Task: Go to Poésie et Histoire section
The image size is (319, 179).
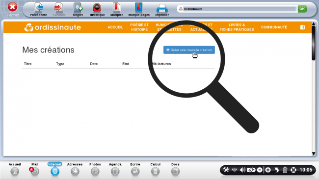Action: (x=139, y=27)
